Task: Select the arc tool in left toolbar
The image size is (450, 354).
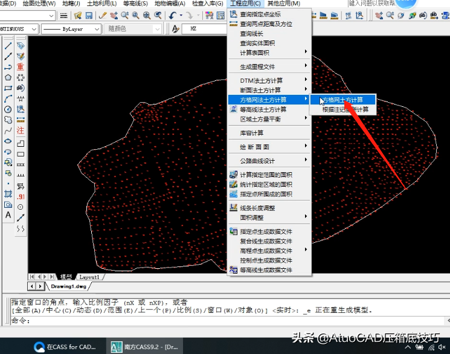Action: pos(8,98)
